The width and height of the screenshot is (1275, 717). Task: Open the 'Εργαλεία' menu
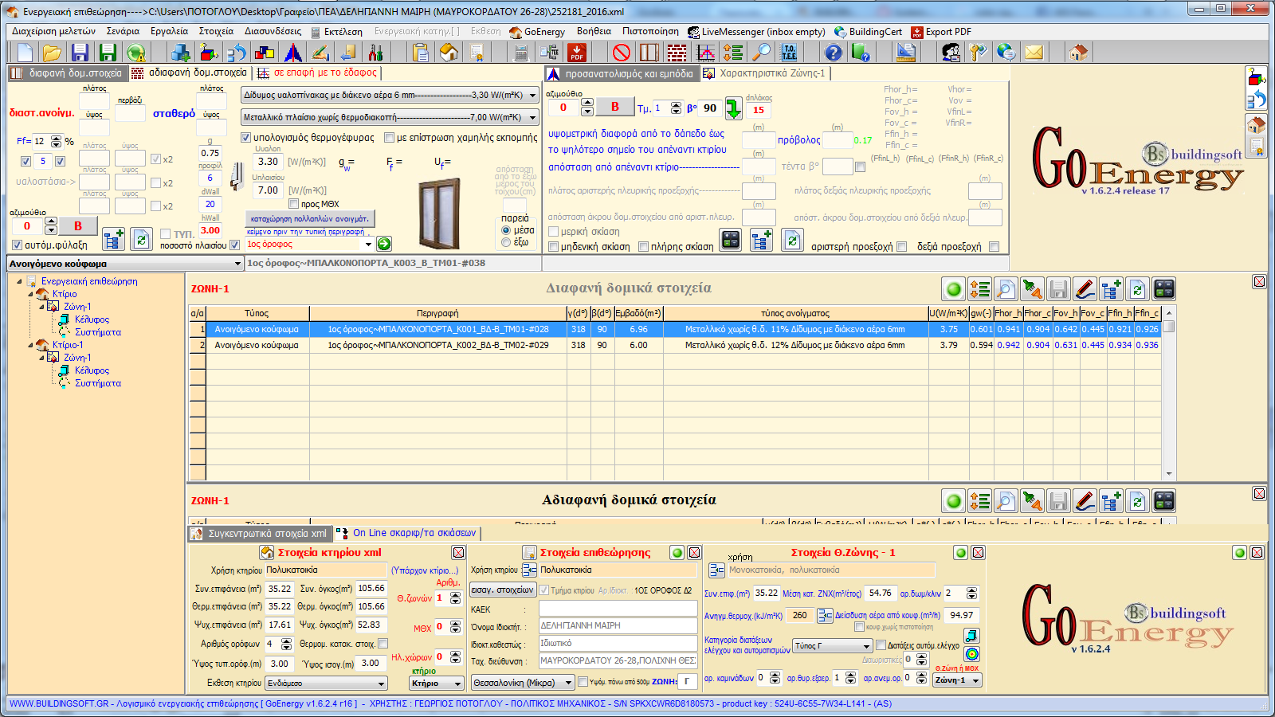169,32
